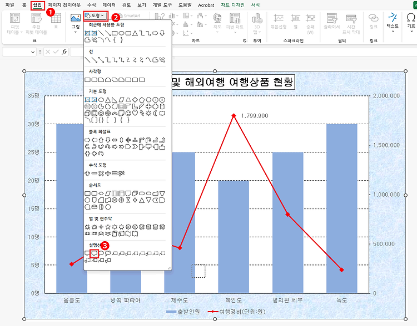
Task: Pick the cylinder disk flowchart shape
Action: pos(95,207)
